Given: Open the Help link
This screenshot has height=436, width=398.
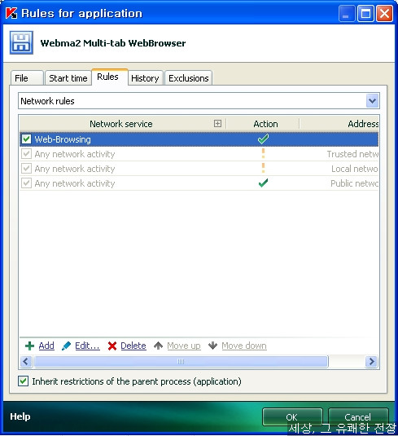Looking at the screenshot, I should click(x=20, y=416).
